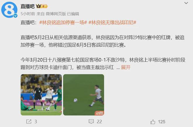The height and width of the screenshot is (127, 193).
Task: Click the blue verified V badge
Action: tap(15, 16)
